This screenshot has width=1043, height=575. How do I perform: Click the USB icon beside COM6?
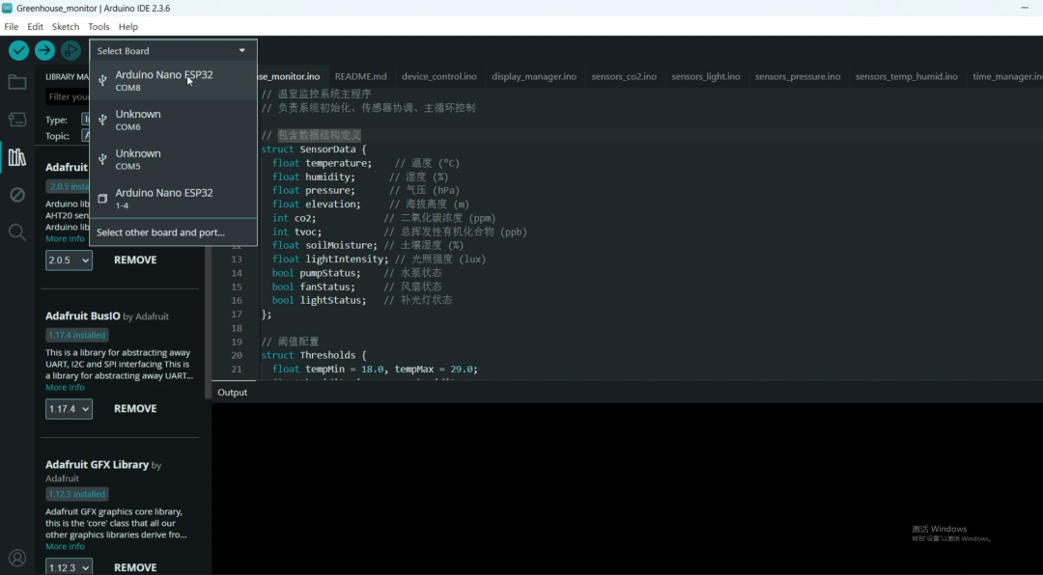click(102, 120)
